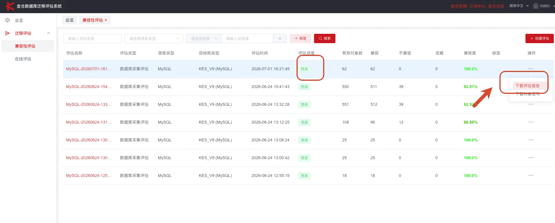Screen dimensions: 555x223
Task: Open more actions for 13:12:25 evaluation row
Action: (531, 122)
